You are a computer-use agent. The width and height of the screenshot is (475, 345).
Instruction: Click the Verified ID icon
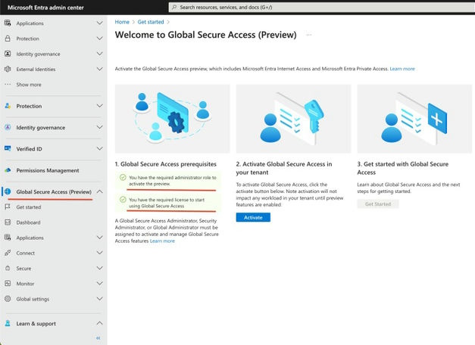8,148
